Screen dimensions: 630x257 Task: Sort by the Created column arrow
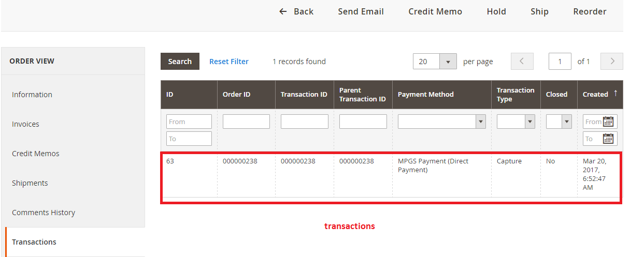point(615,93)
